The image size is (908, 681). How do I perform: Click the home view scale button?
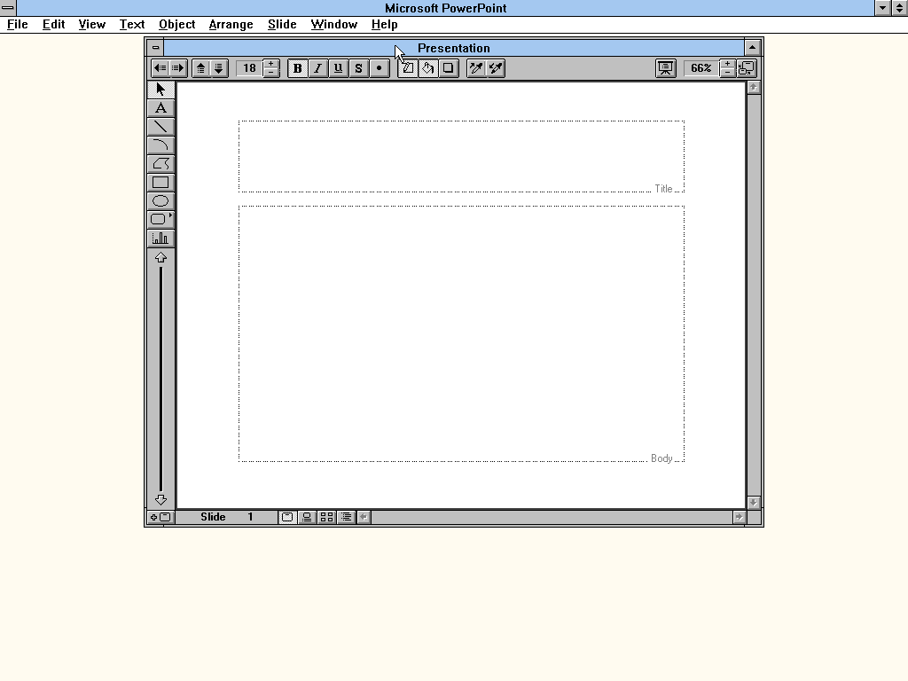pyautogui.click(x=747, y=68)
